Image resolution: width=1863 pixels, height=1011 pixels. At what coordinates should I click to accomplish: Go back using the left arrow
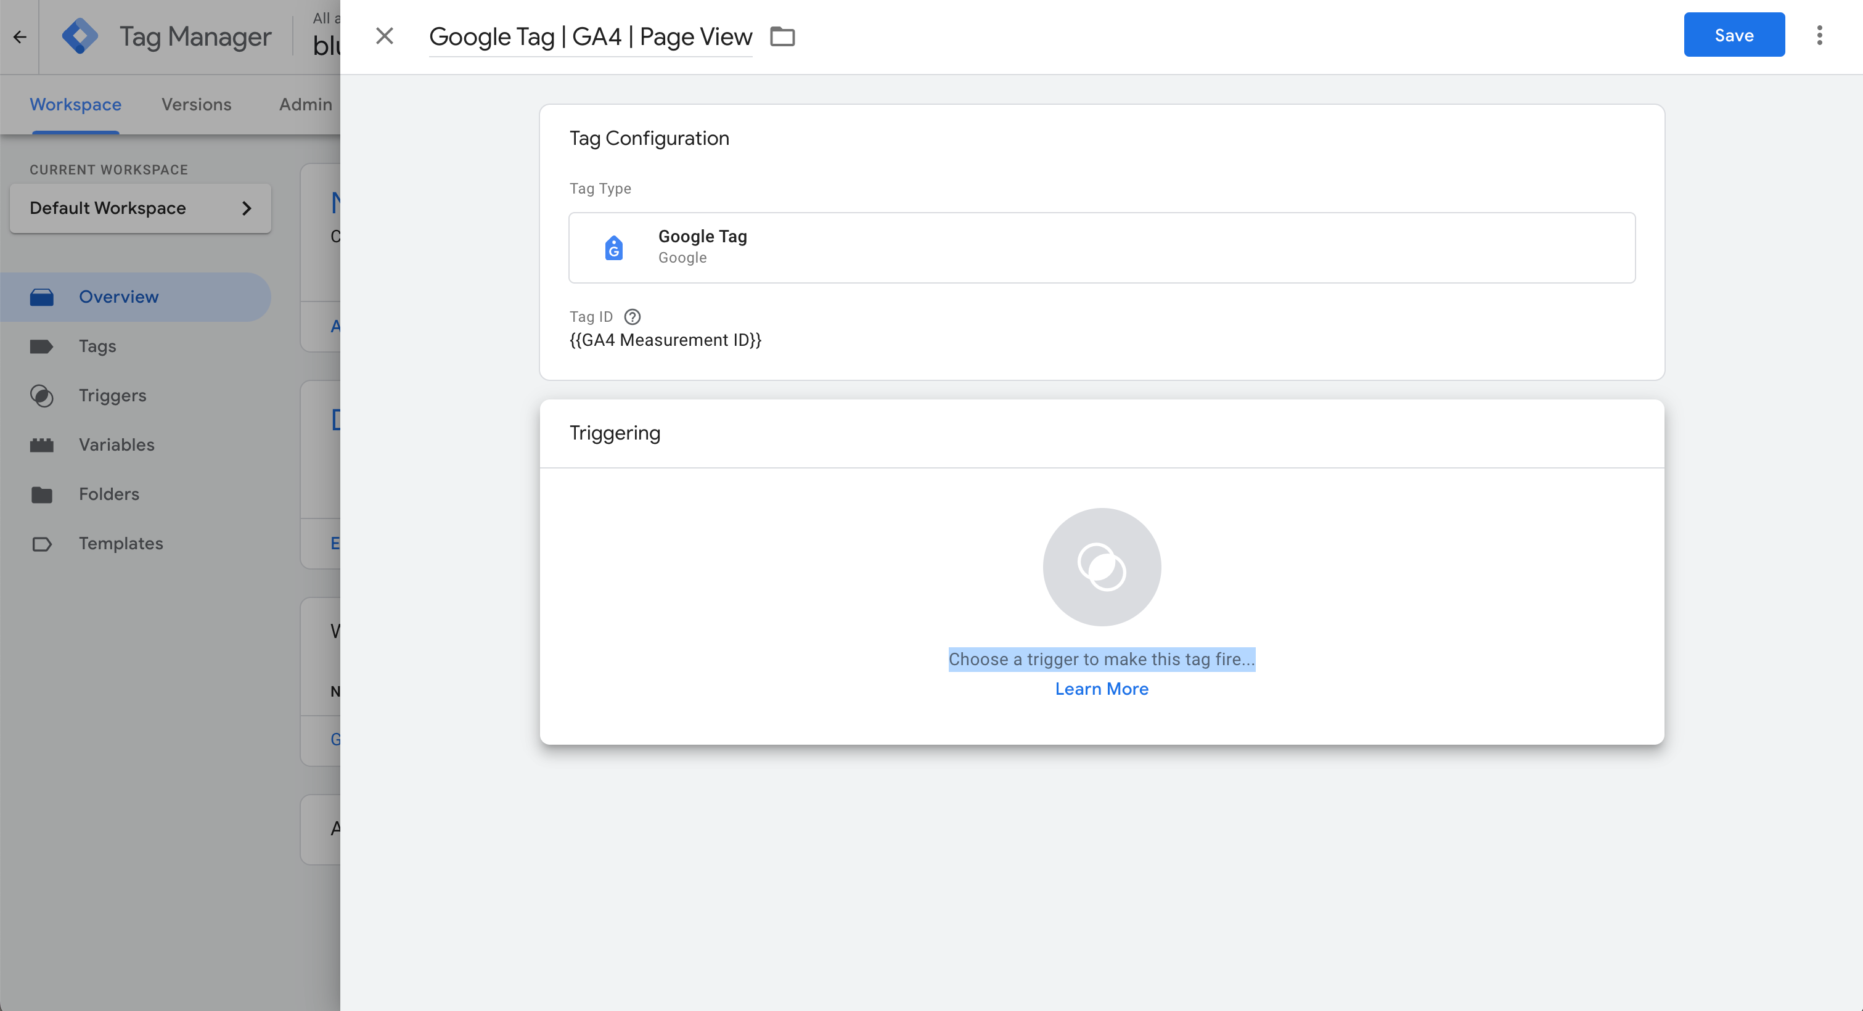tap(20, 36)
